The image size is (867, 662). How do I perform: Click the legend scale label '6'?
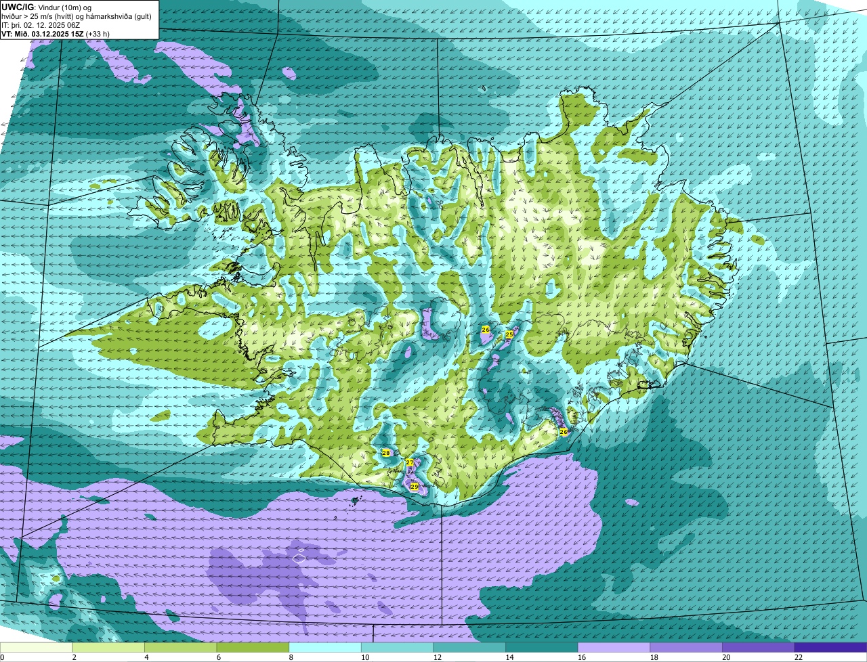(219, 657)
